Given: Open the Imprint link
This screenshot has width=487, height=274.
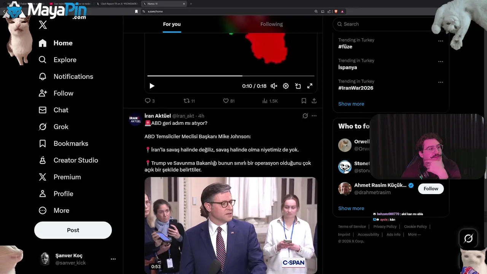Looking at the screenshot, I should (x=344, y=234).
